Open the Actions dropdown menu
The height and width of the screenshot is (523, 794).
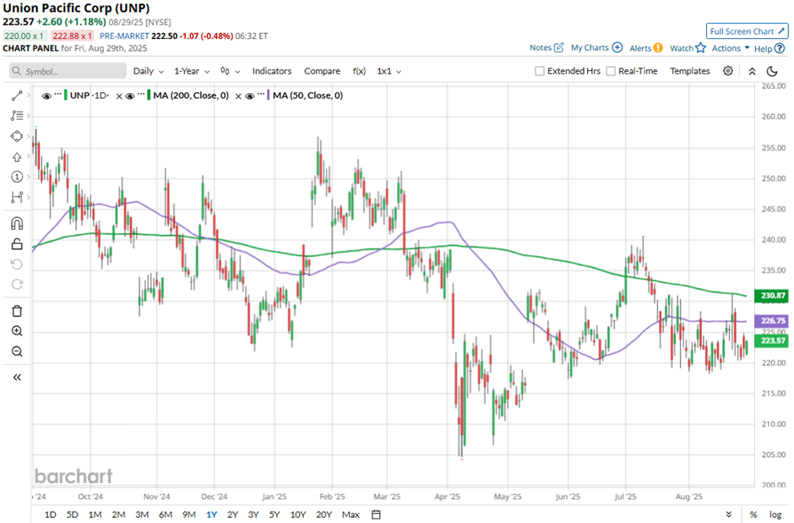[731, 48]
